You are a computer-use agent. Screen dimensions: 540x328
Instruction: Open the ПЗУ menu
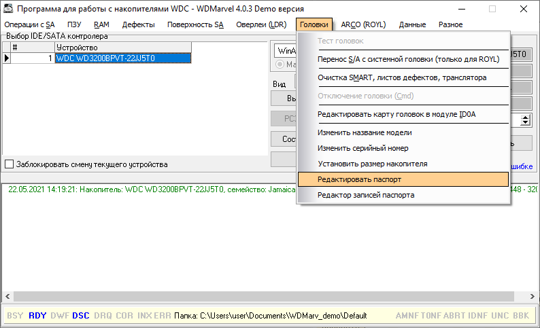point(74,24)
